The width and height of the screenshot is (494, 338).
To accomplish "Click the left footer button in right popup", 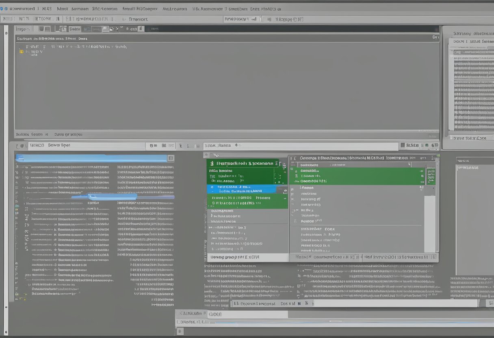I will pos(325,257).
